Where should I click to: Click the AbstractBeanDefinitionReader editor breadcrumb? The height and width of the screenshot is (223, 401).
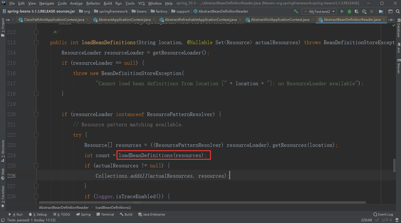pos(64,208)
